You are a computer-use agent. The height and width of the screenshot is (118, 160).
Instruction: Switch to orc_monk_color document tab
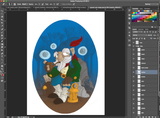[19, 7]
